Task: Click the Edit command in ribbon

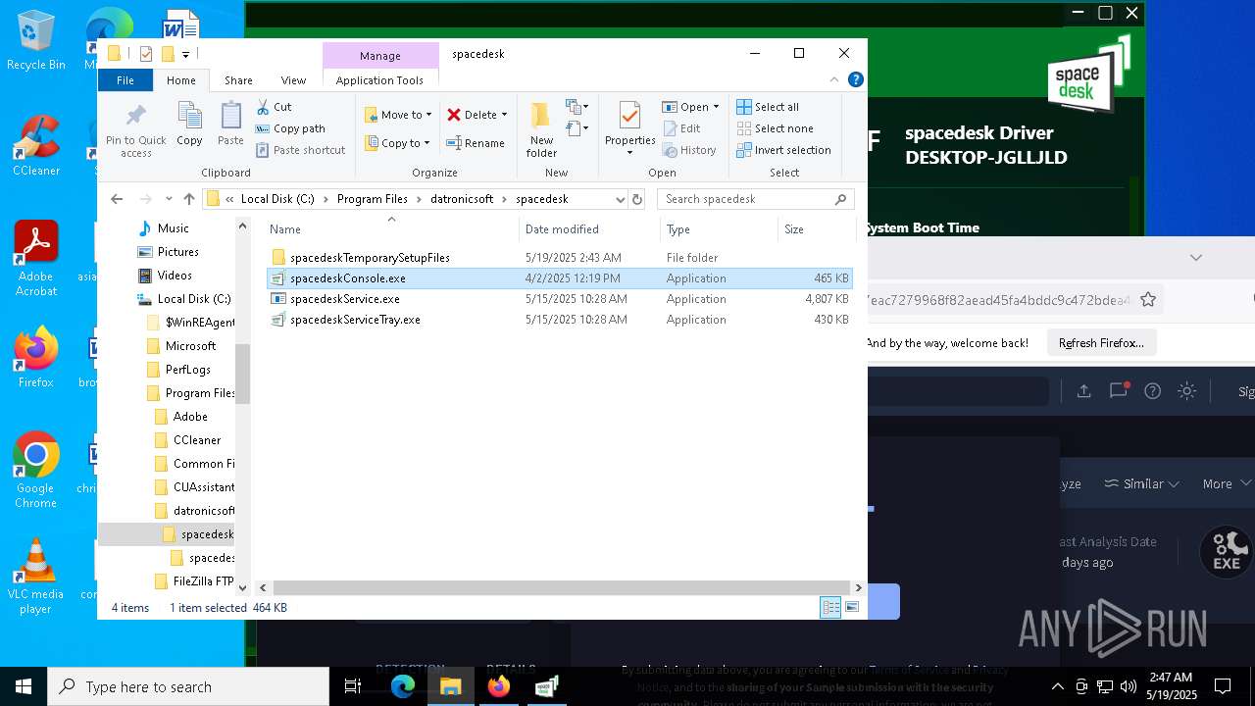Action: click(x=681, y=128)
